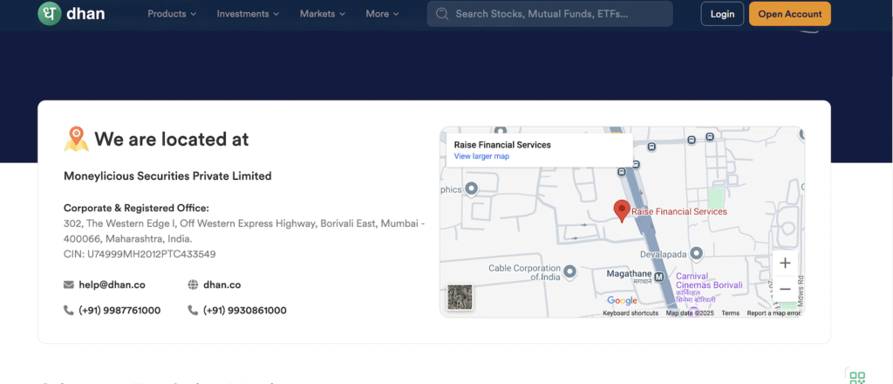Click the Login button
The height and width of the screenshot is (384, 893).
[722, 14]
